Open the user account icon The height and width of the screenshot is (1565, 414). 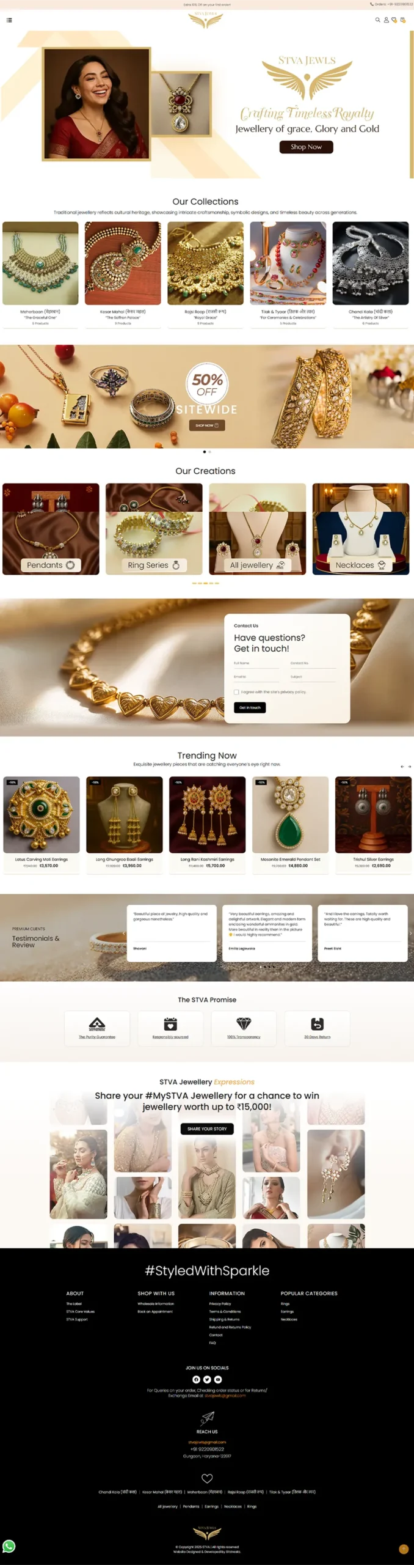coord(386,20)
